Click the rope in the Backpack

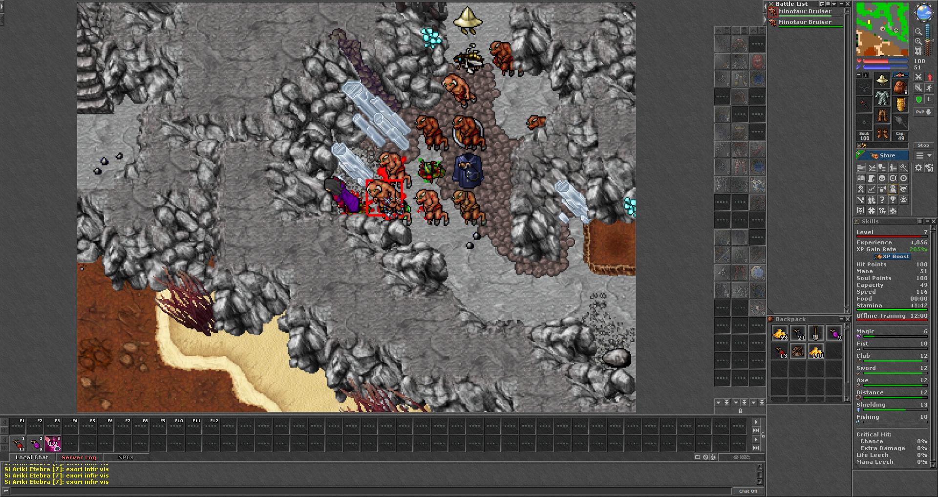tap(798, 351)
